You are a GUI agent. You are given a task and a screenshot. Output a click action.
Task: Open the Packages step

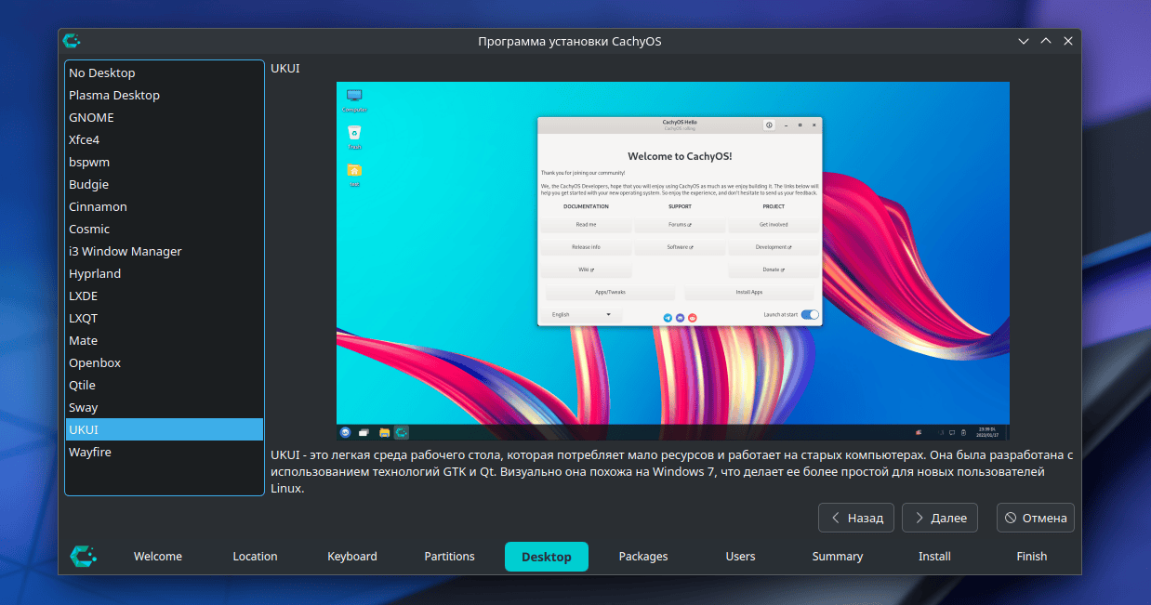643,556
